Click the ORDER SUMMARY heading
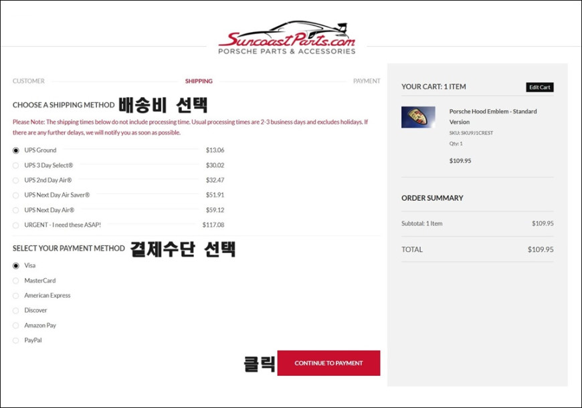This screenshot has height=408, width=582. (x=432, y=198)
